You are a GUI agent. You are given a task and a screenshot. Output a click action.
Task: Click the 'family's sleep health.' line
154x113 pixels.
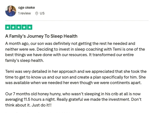[24, 60]
